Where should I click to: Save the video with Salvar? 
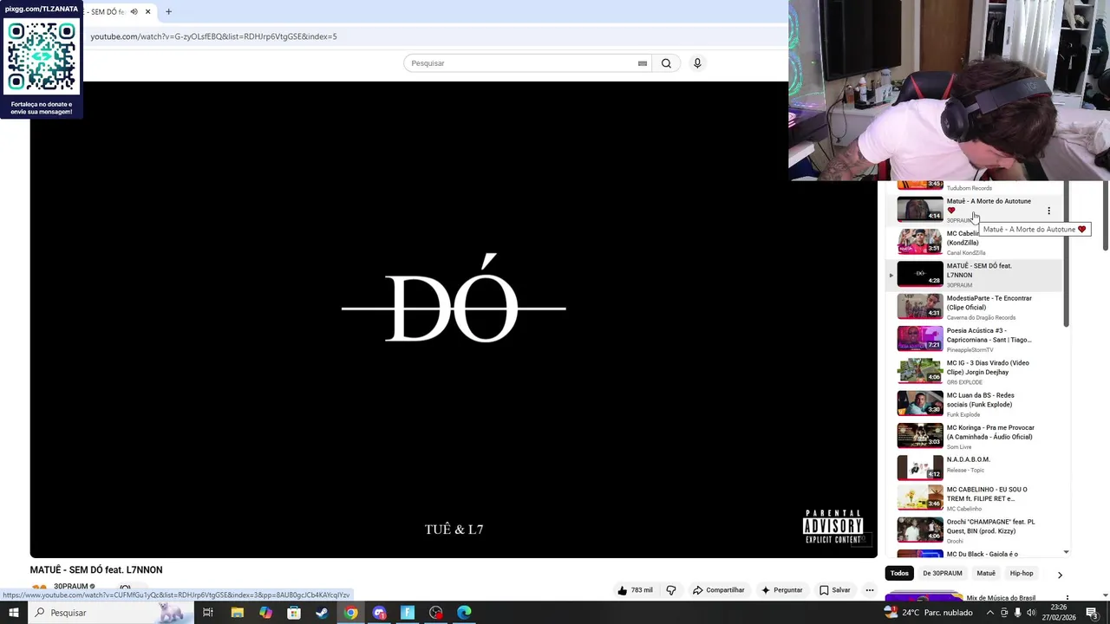tap(835, 590)
